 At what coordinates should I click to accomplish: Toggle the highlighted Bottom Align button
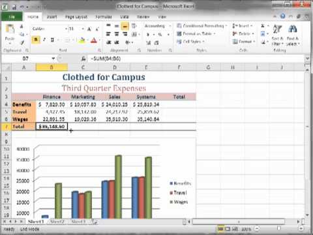(125, 26)
